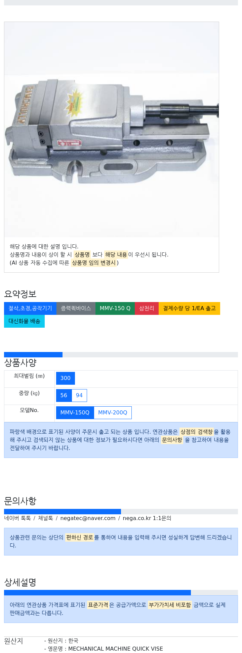242x653 pixels.
Task: Choose model MMV-150Q
Action: click(x=75, y=413)
